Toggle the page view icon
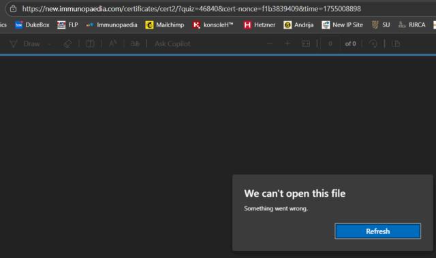Screen dimensions: 436x258 [x=90, y=44]
